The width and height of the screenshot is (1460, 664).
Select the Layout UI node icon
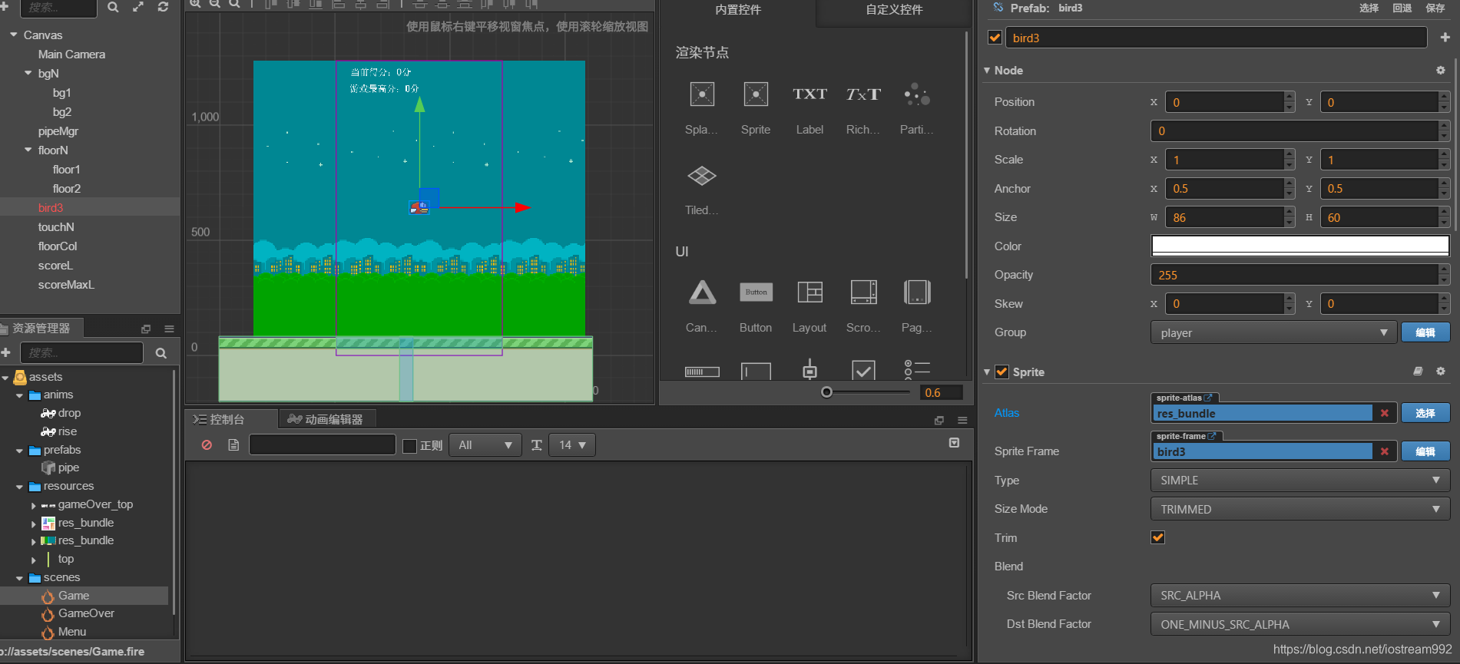(x=809, y=292)
